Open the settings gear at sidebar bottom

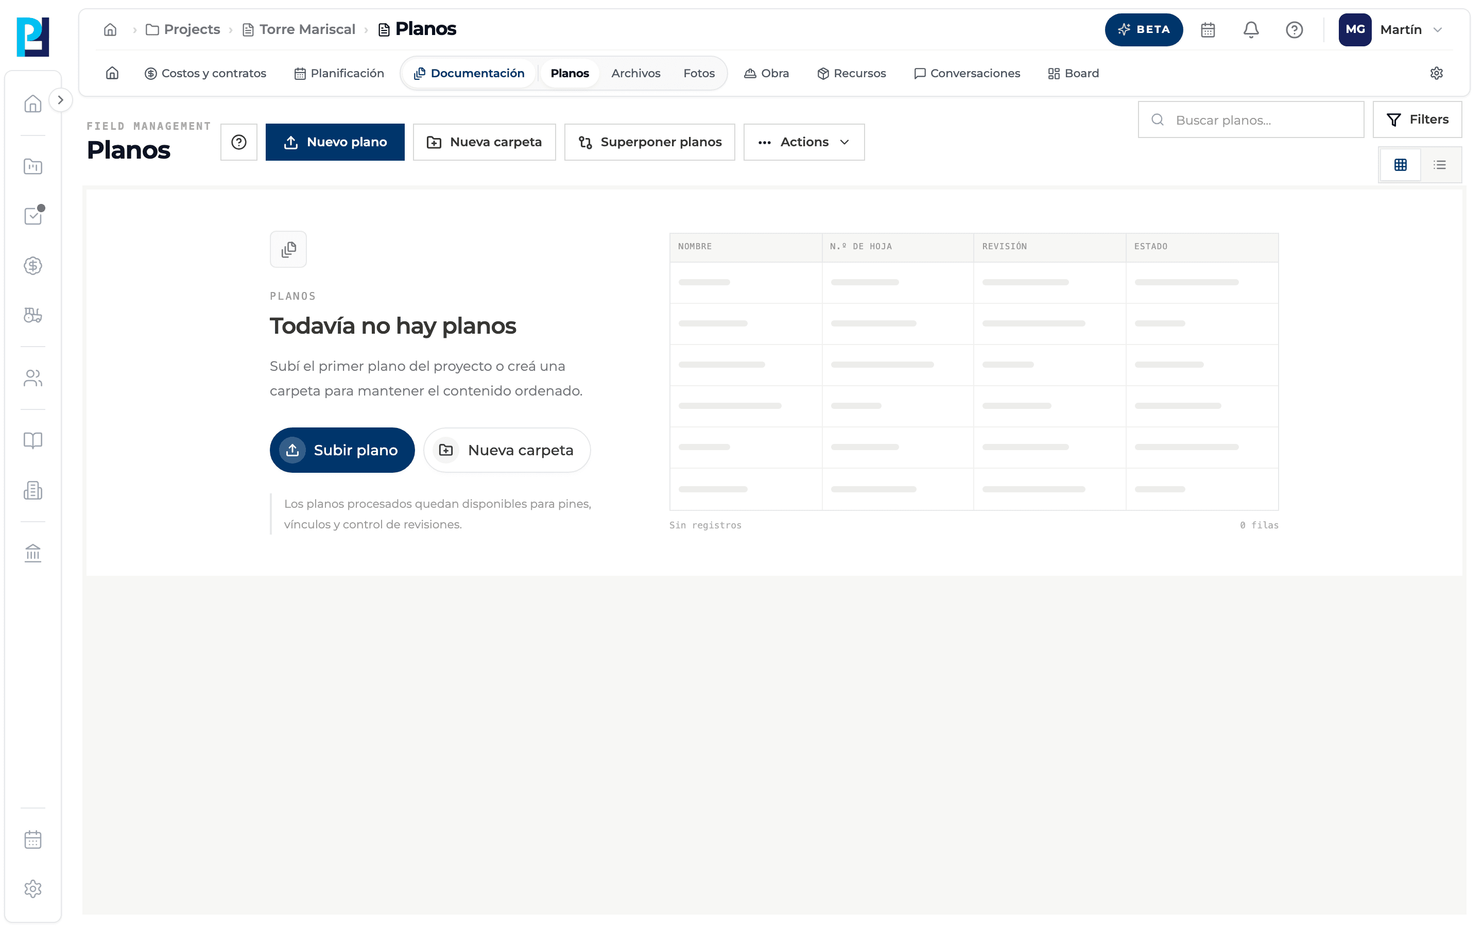32,889
